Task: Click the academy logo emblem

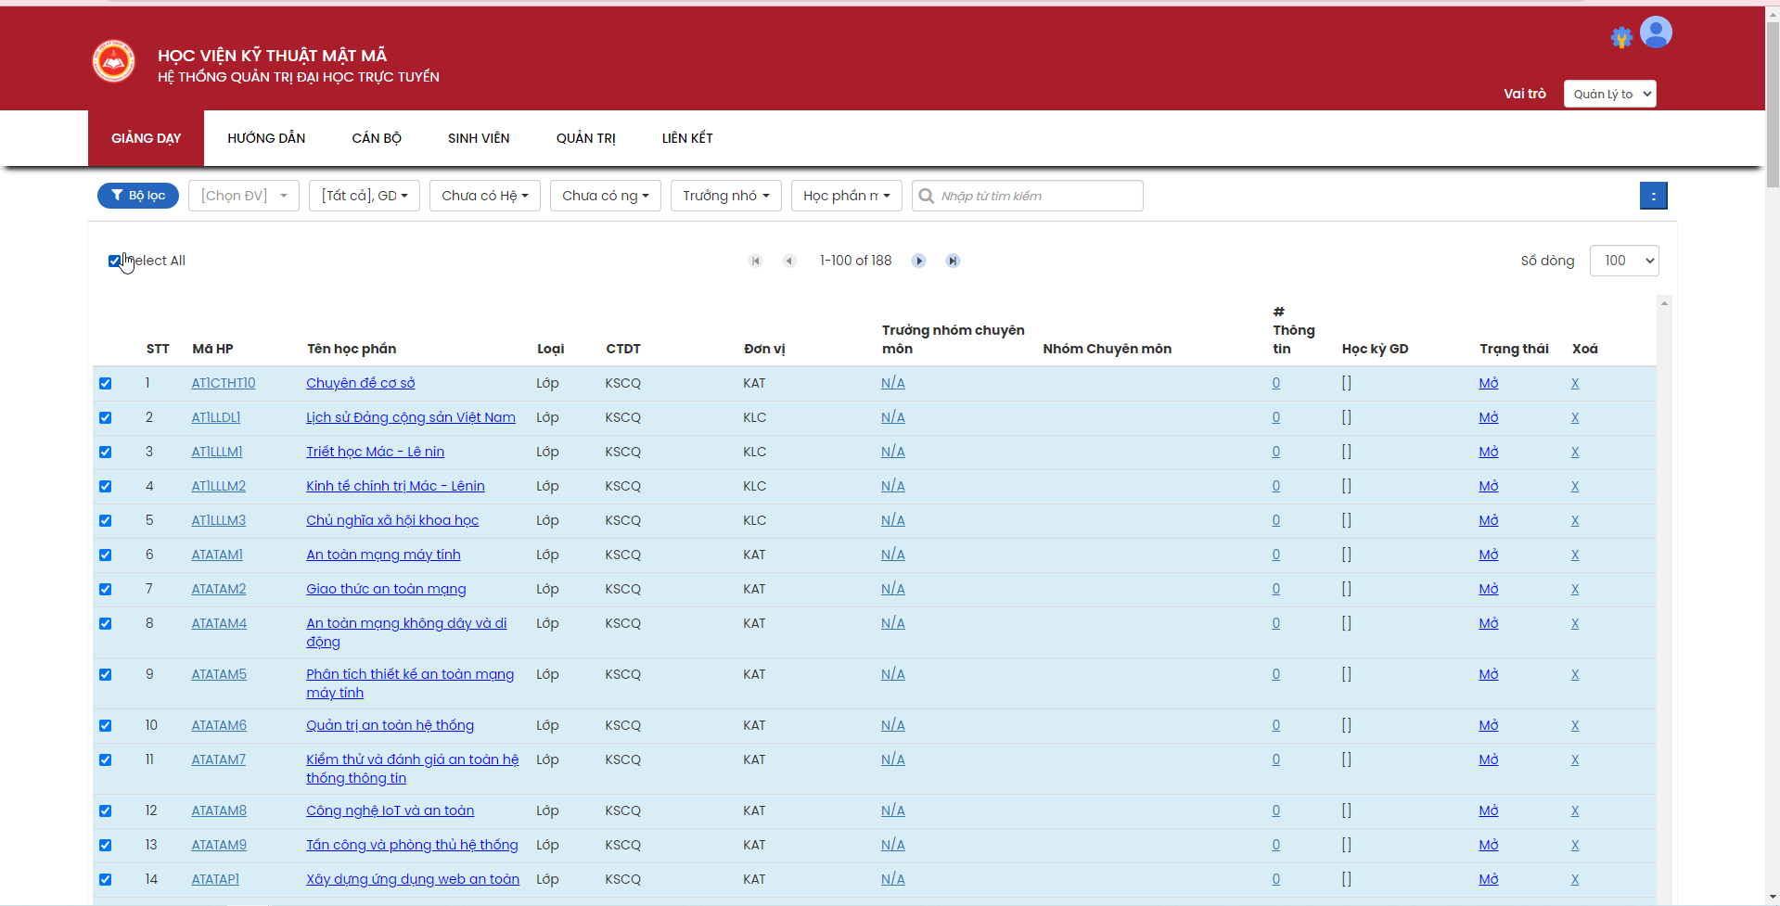Action: pyautogui.click(x=113, y=61)
